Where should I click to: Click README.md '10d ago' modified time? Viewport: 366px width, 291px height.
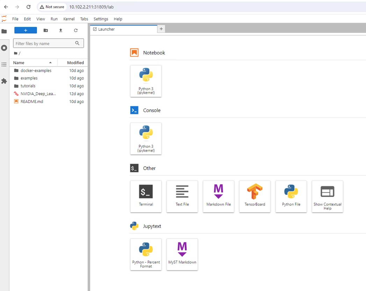(x=77, y=101)
